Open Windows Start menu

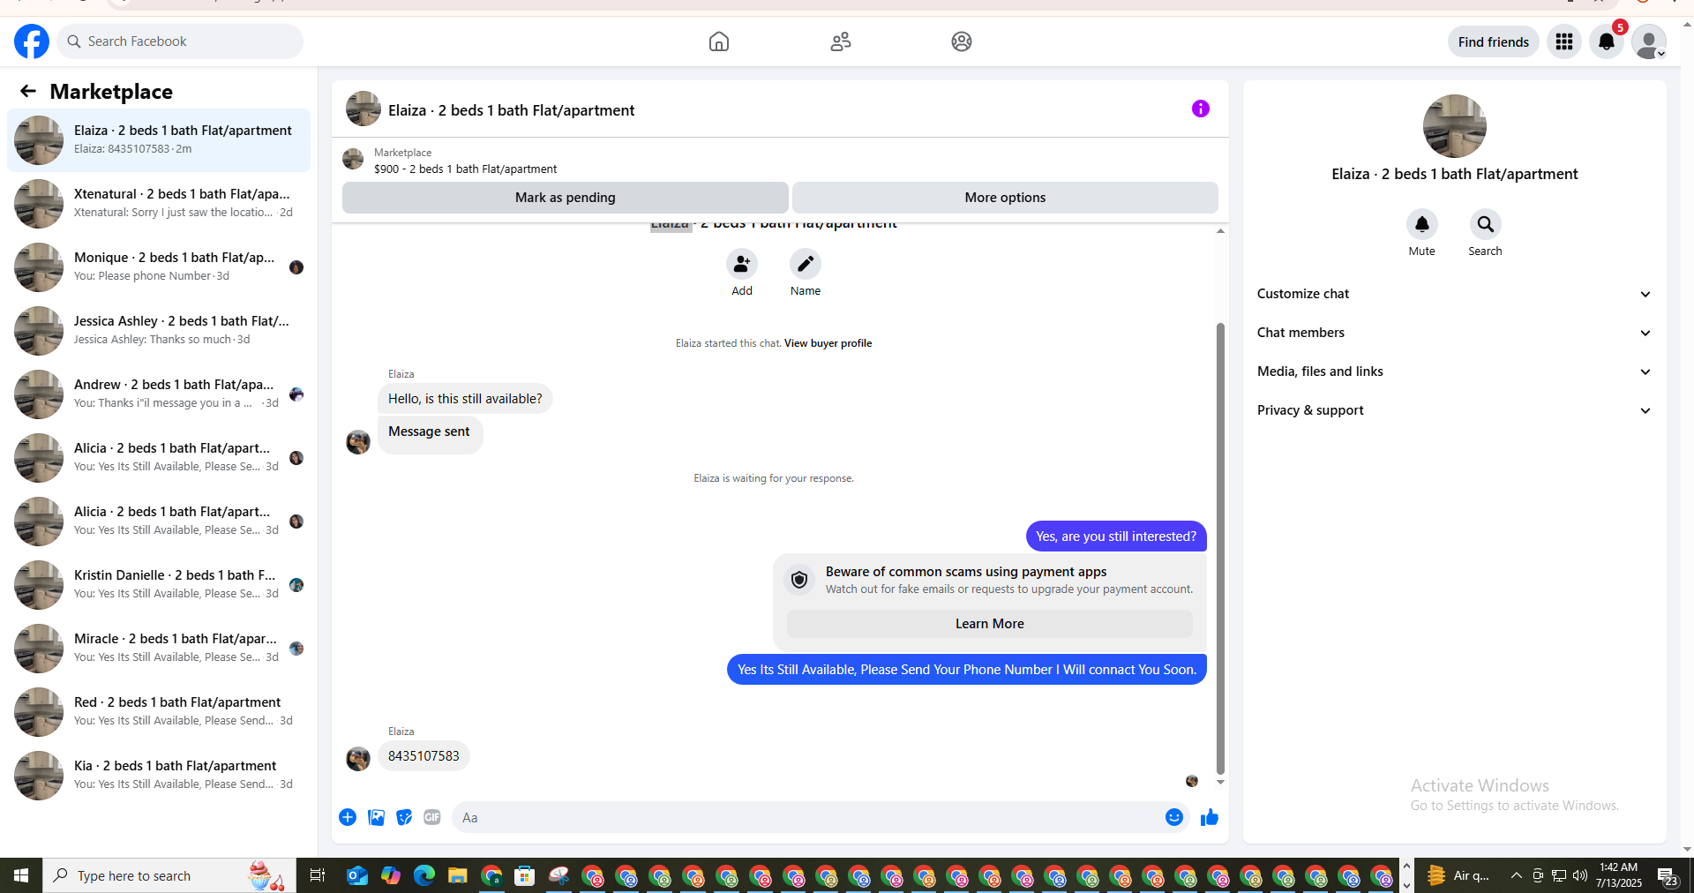tap(21, 875)
